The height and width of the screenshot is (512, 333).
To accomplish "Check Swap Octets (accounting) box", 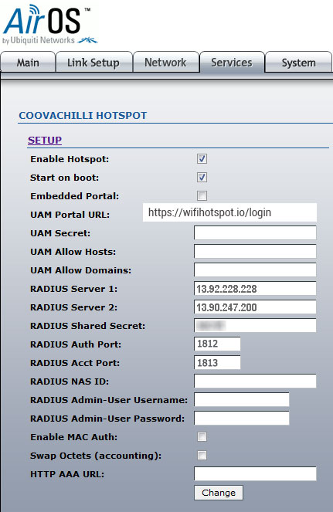I will 202,455.
